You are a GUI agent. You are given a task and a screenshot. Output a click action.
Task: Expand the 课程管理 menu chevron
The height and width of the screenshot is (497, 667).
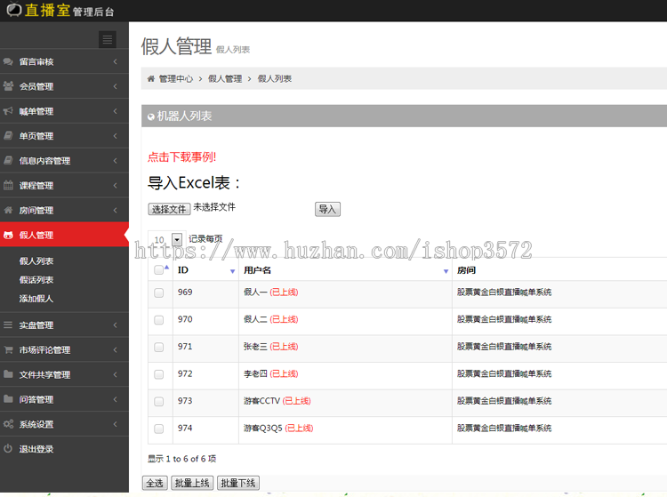tap(116, 185)
